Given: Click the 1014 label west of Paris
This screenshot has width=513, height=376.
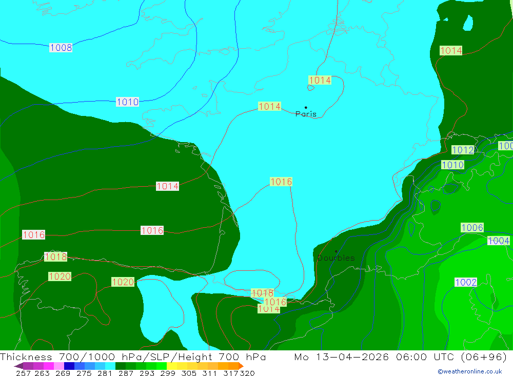Looking at the screenshot, I should click(x=270, y=106).
